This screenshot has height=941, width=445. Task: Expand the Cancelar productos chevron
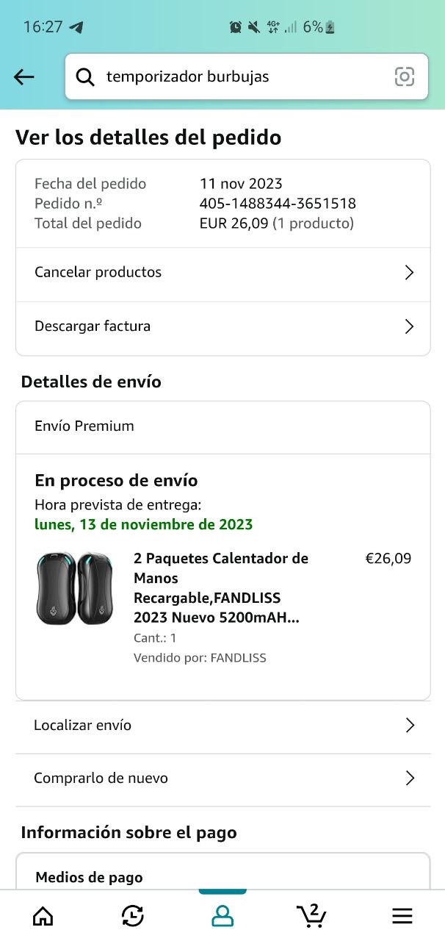tap(410, 273)
